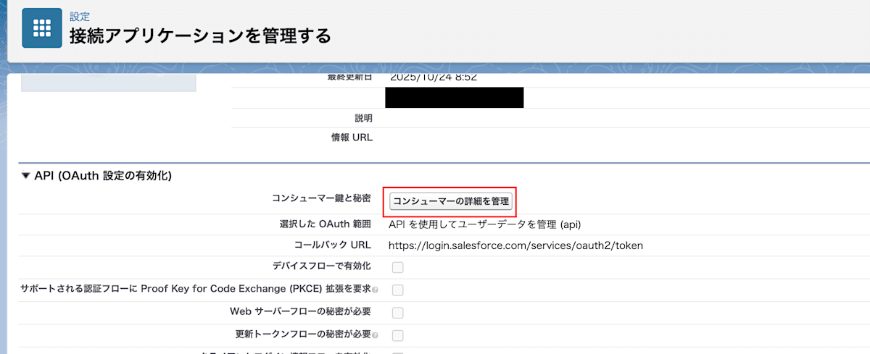The image size is (870, 354).
Task: Open help icon next to PKCE 拡張を要求
Action: (x=375, y=290)
